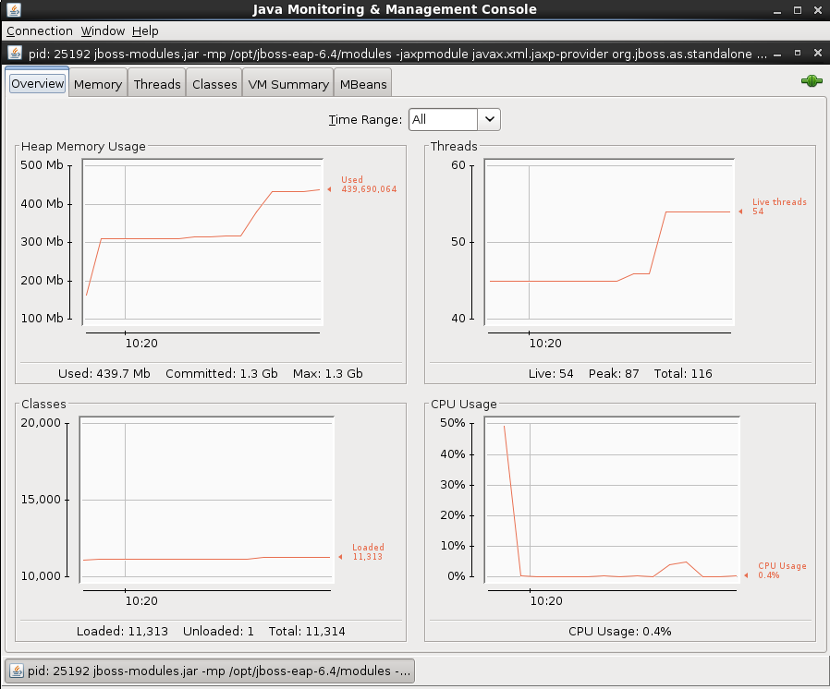Click 'Unloaded: 1' text

pyautogui.click(x=218, y=632)
